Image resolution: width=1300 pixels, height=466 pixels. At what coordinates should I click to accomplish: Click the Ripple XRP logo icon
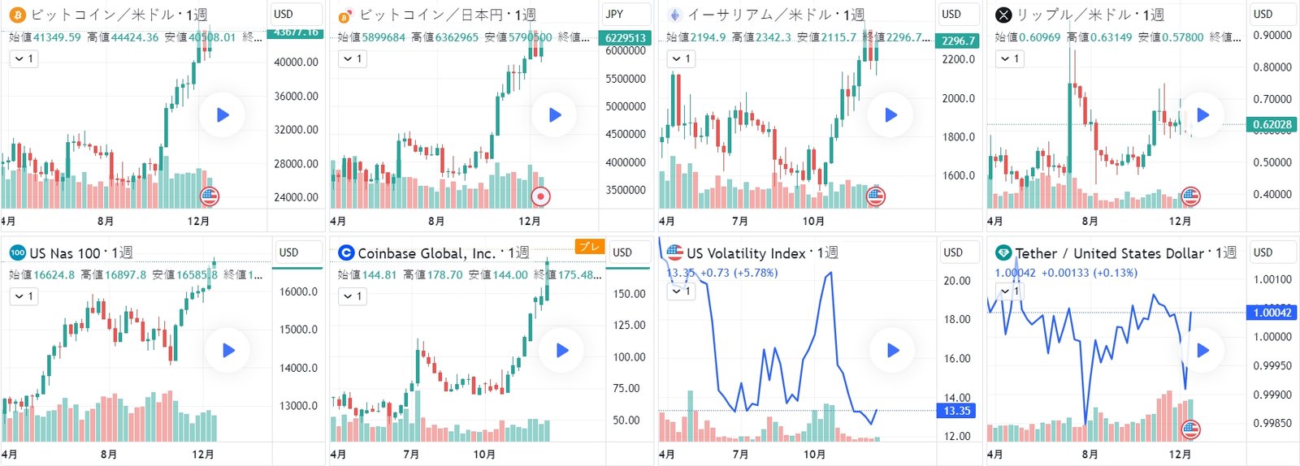tap(1003, 15)
